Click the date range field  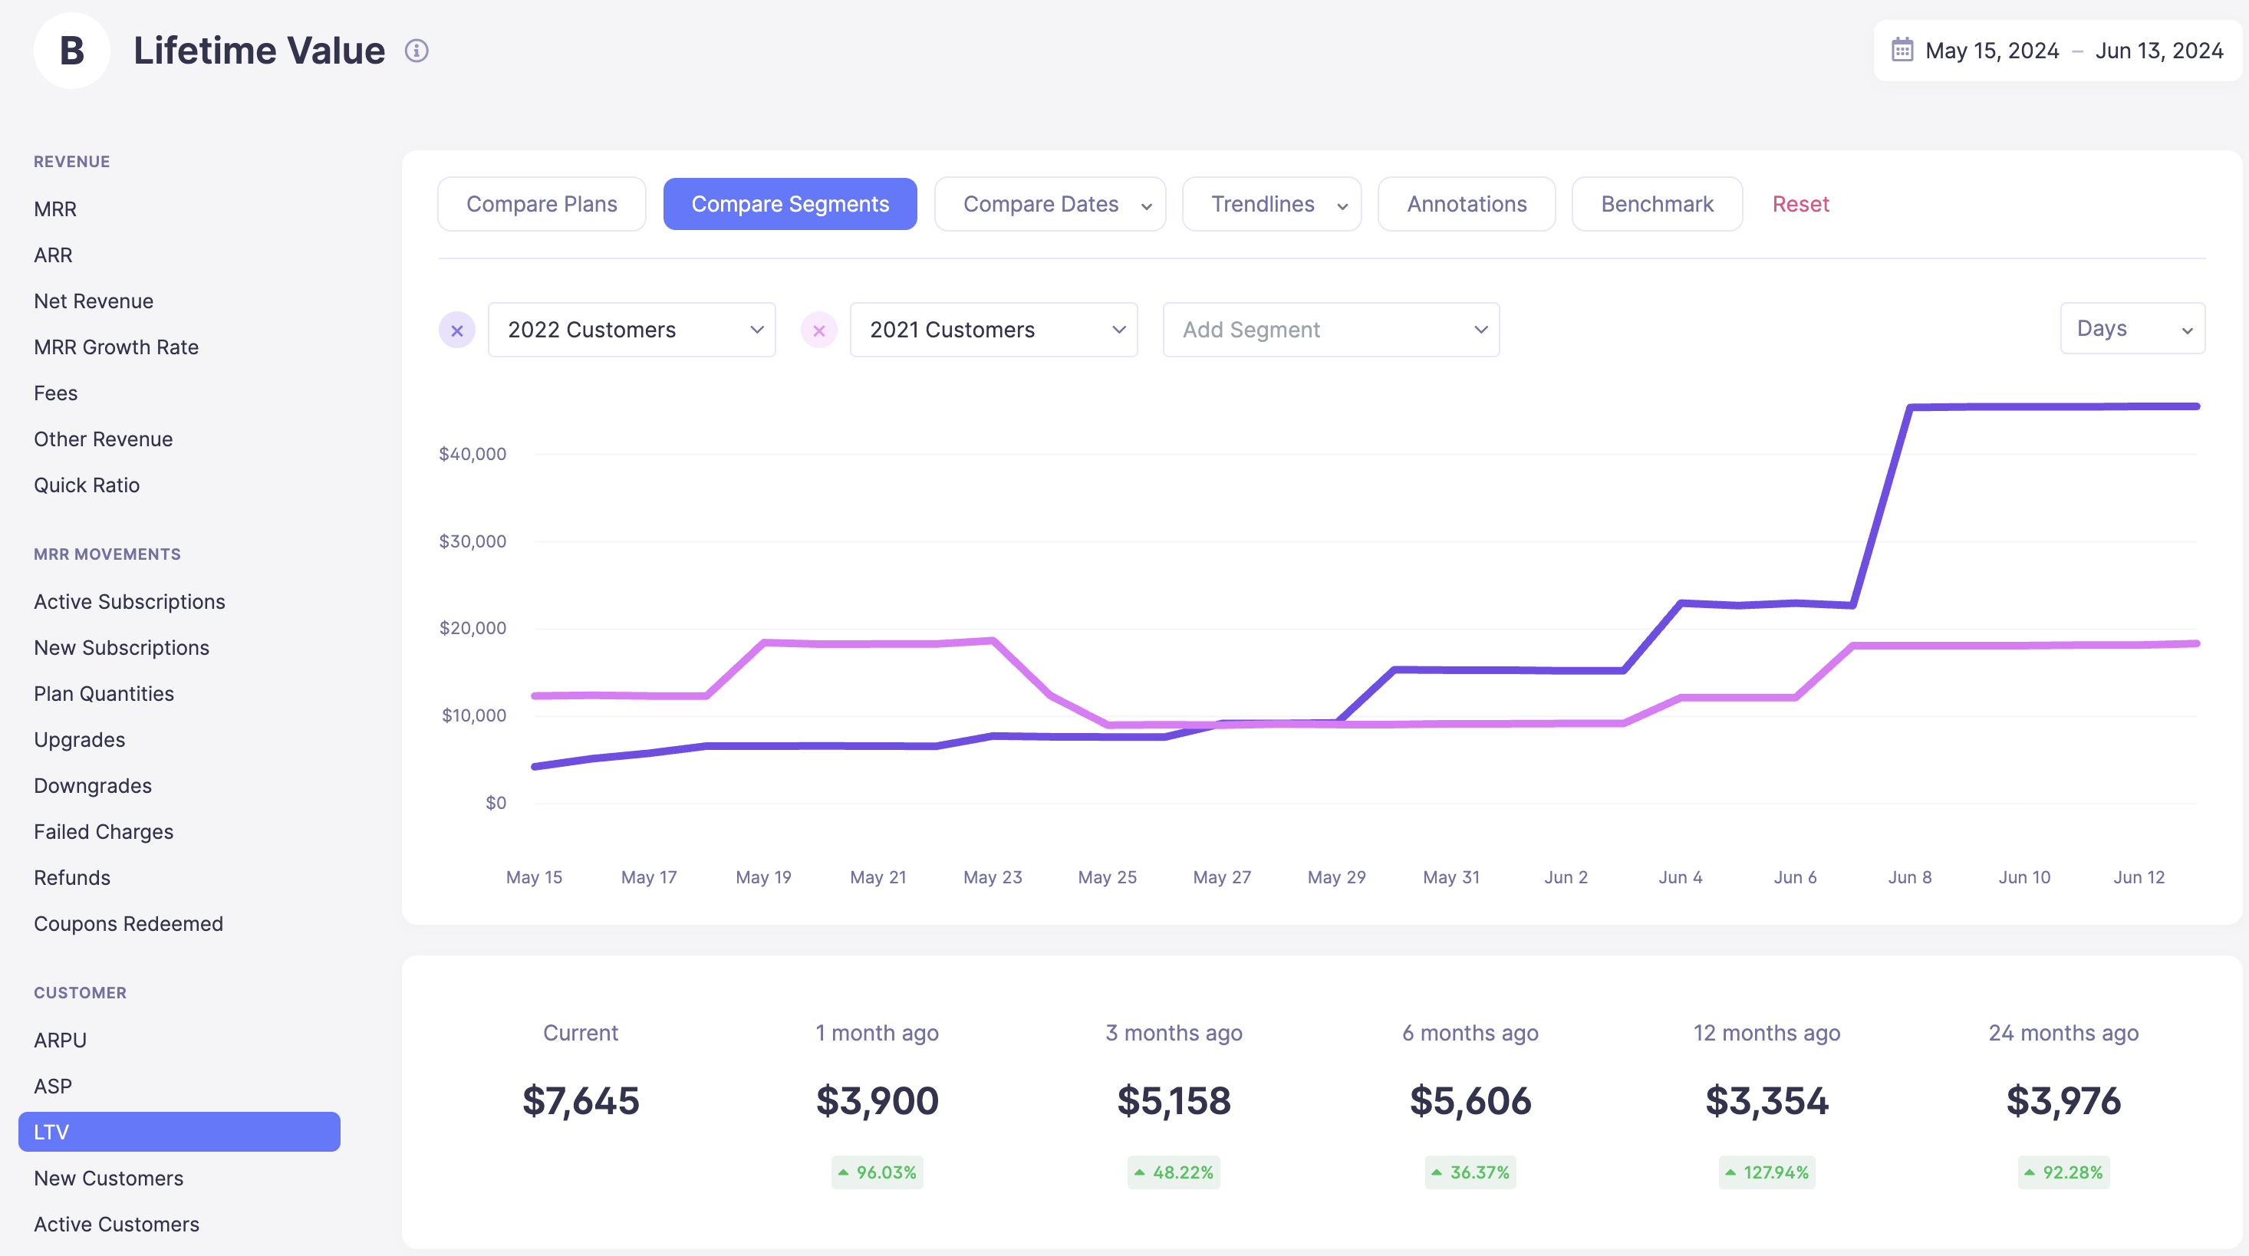(2056, 50)
